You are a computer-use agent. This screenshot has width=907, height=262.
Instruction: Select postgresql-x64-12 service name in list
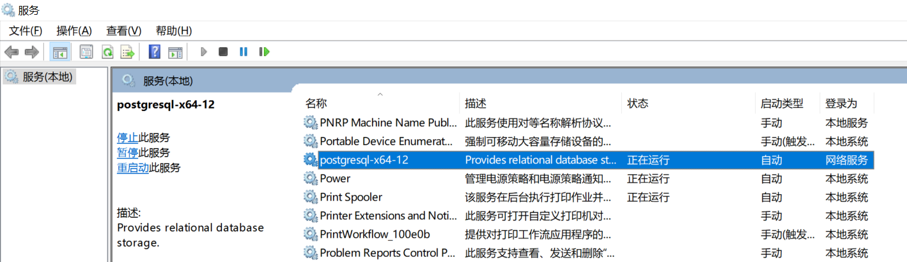pyautogui.click(x=364, y=160)
